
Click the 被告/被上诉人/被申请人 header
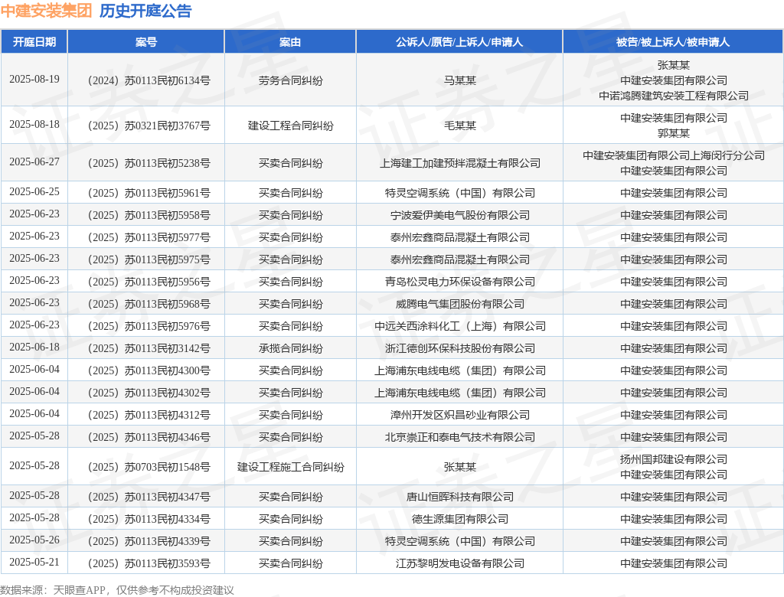pyautogui.click(x=673, y=42)
